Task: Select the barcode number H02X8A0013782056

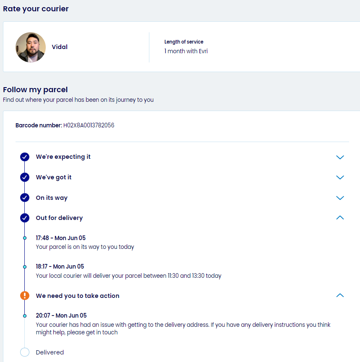Action: click(89, 125)
